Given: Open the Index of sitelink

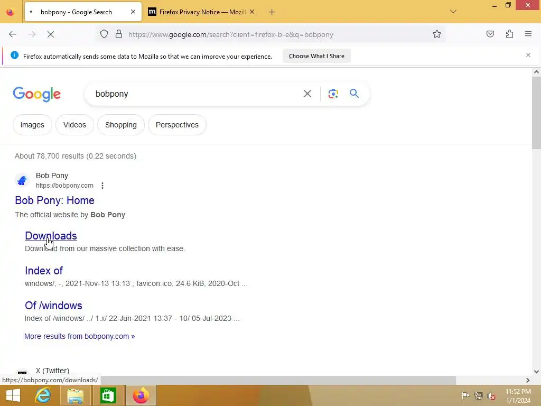Looking at the screenshot, I should [44, 271].
